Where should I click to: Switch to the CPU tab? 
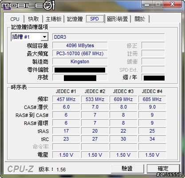click(x=15, y=19)
